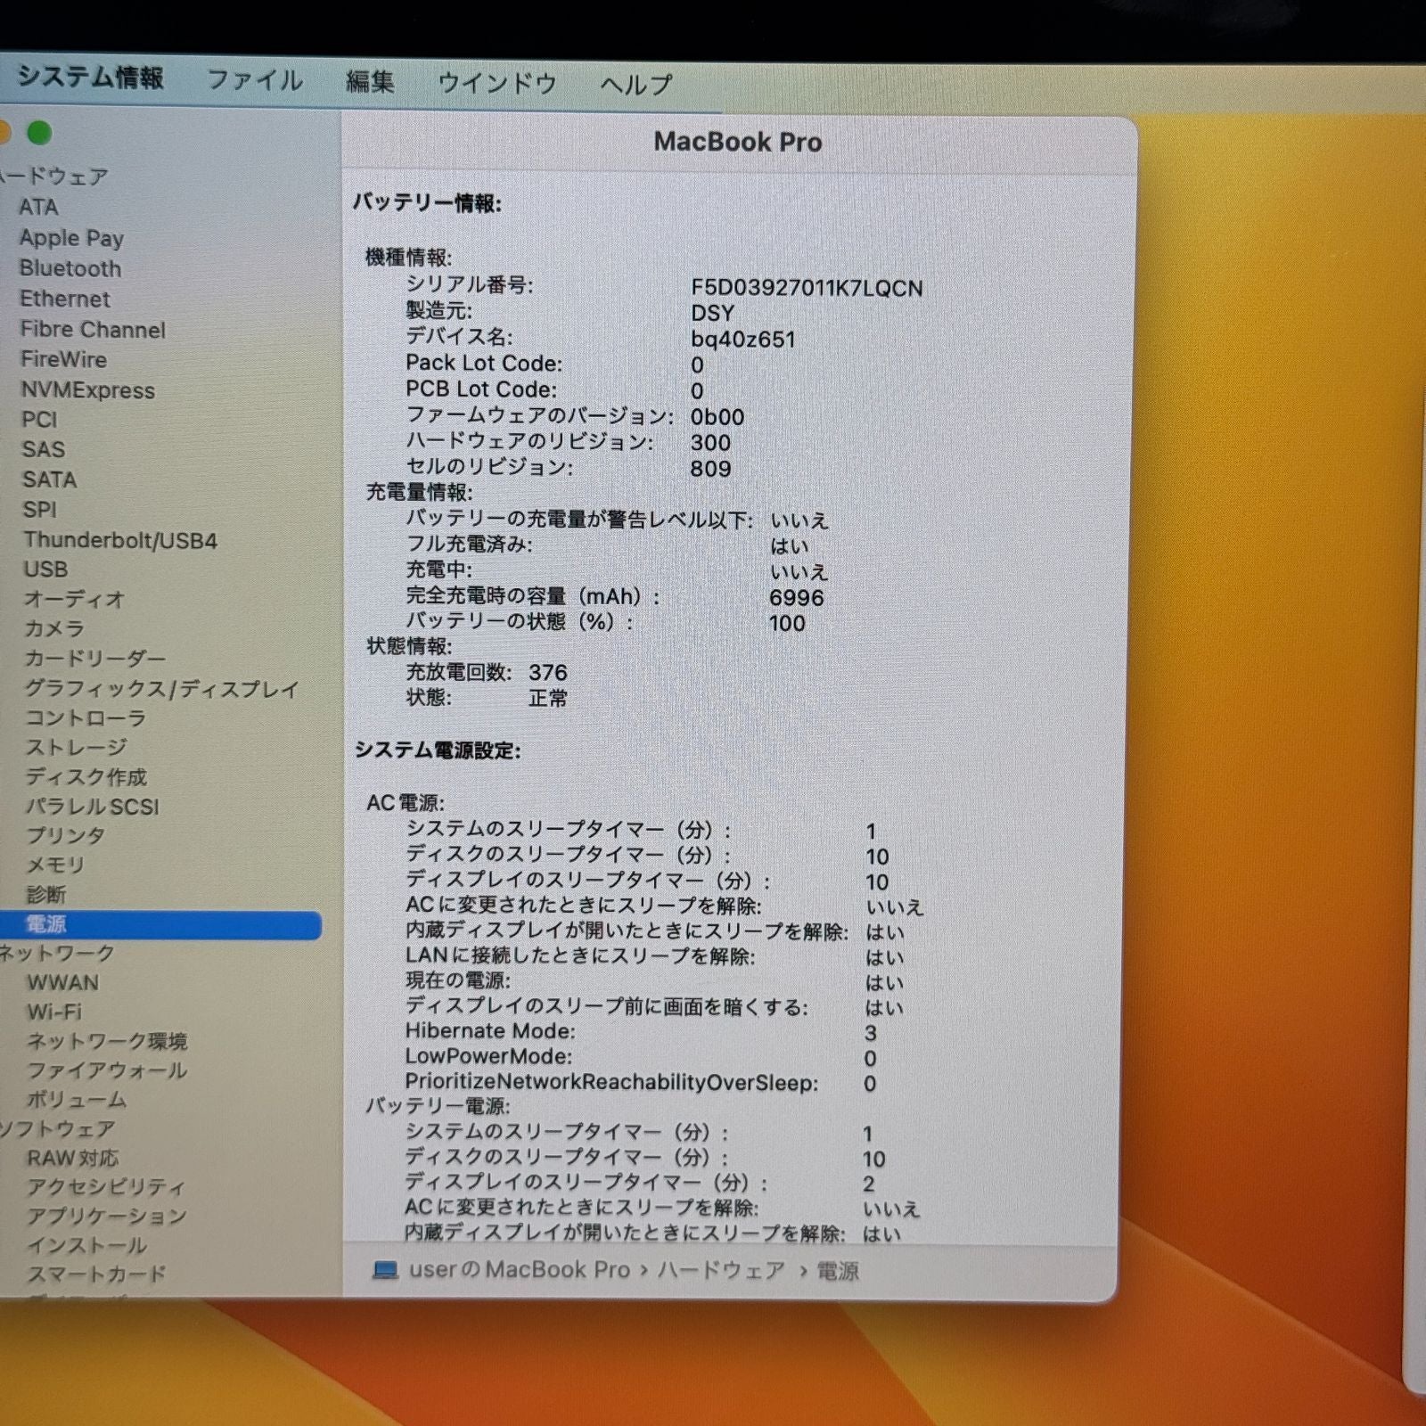Click 電源 in the bottom path bar

[x=839, y=1271]
